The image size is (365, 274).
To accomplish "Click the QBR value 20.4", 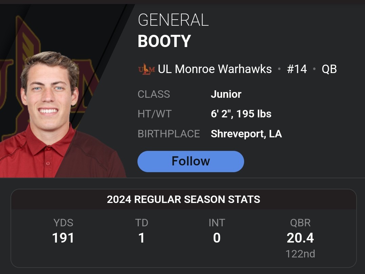I will 300,238.
